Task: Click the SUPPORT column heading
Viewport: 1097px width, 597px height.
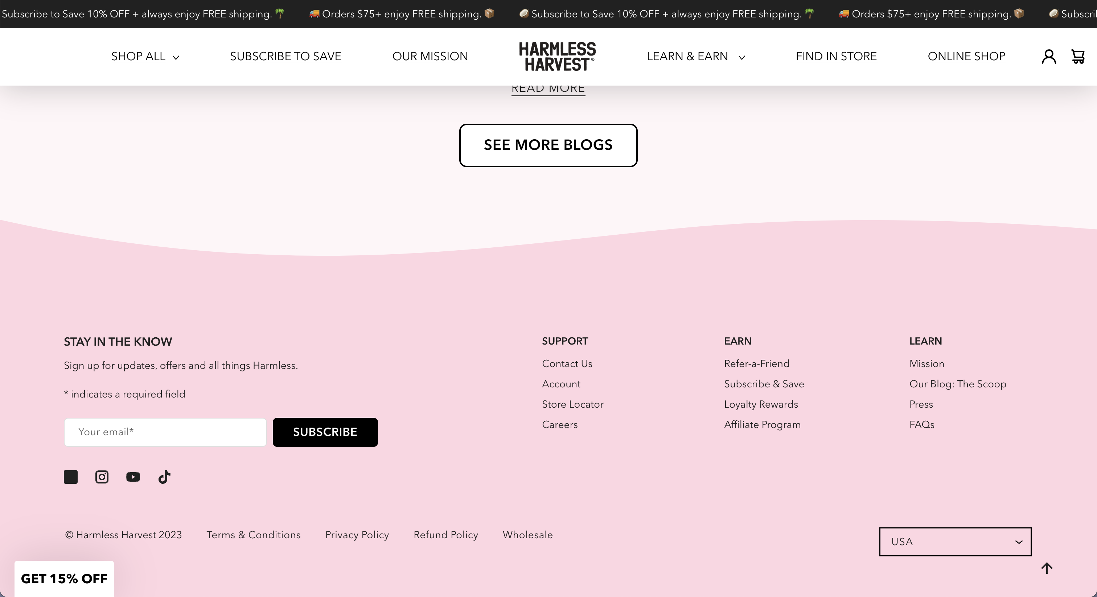Action: point(565,342)
